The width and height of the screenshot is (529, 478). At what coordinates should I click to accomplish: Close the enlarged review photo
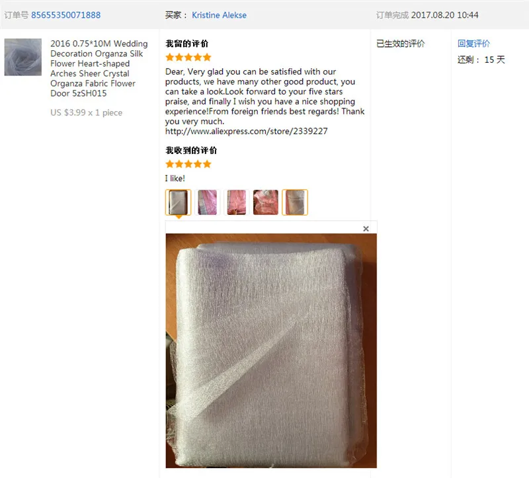[x=366, y=229]
